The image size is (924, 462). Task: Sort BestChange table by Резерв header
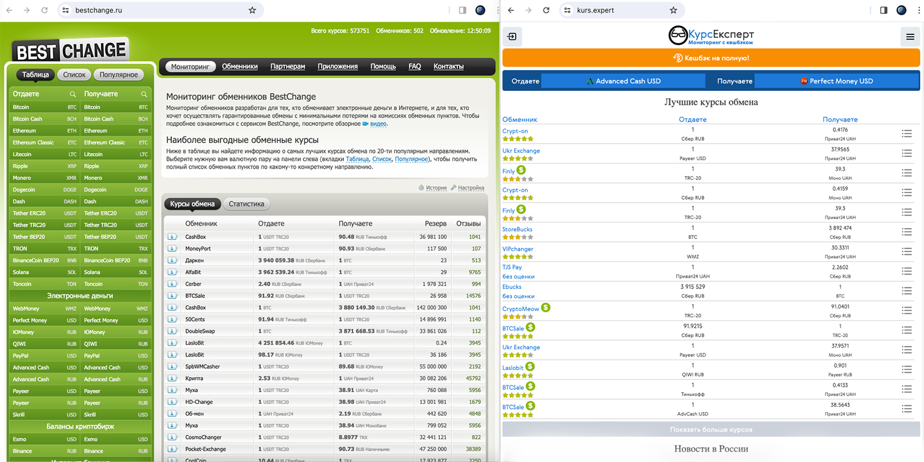435,224
